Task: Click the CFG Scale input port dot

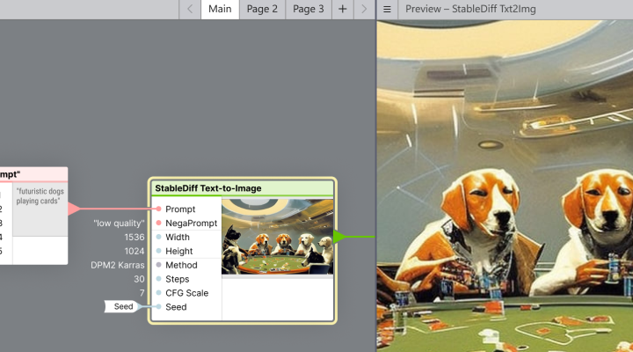Action: point(158,293)
